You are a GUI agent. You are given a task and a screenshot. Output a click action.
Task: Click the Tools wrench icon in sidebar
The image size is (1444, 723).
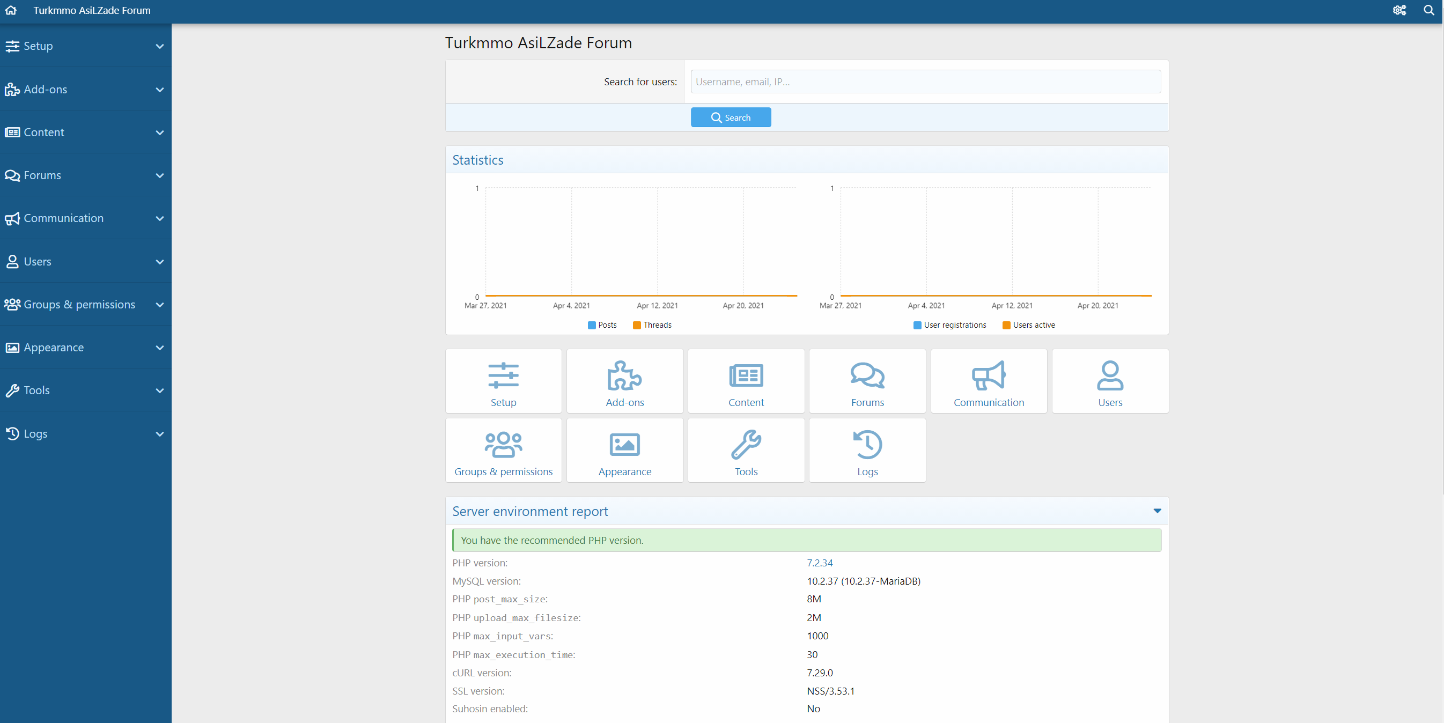12,390
